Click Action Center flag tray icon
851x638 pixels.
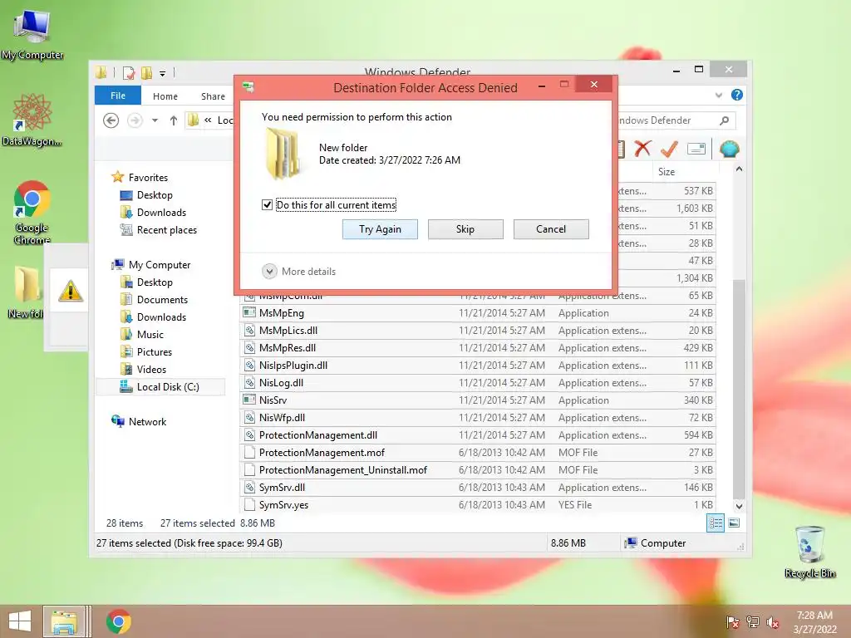[732, 622]
